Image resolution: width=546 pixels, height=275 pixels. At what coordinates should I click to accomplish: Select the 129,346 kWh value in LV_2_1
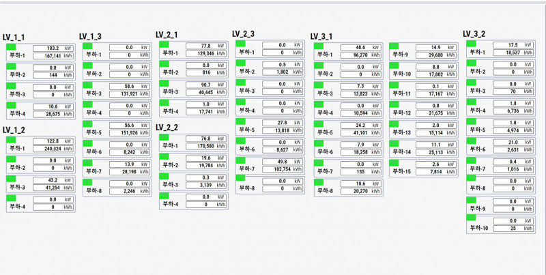click(x=206, y=53)
